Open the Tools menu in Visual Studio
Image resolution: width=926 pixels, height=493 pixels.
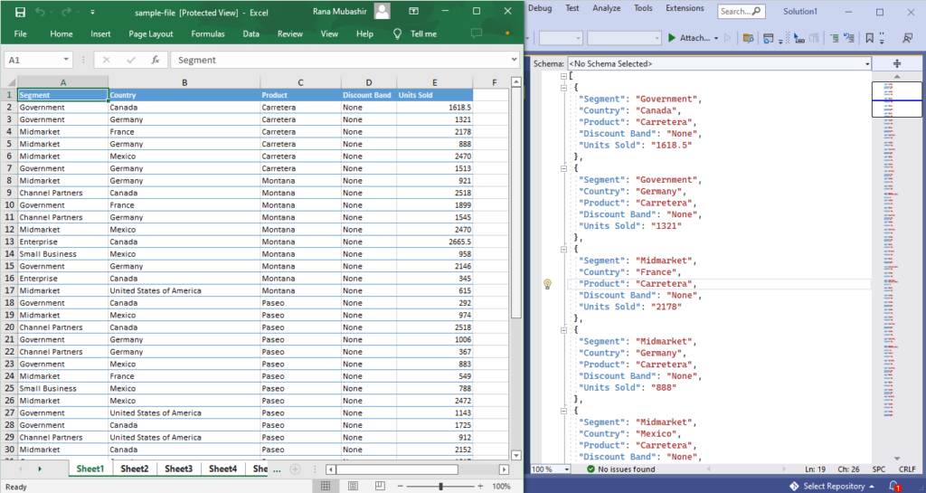(643, 8)
